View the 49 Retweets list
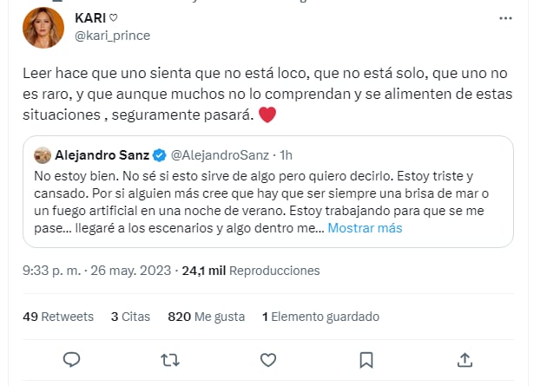This screenshot has height=386, width=547. 58,317
